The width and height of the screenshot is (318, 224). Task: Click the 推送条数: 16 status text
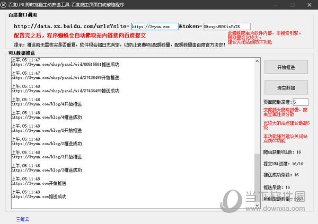pos(277,187)
